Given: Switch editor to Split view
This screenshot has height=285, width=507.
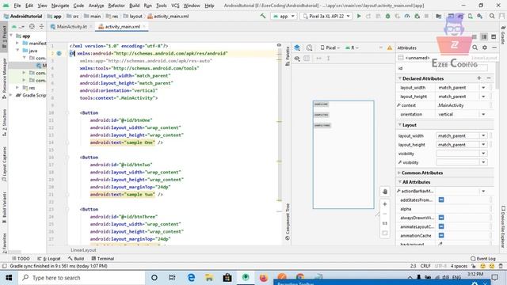Looking at the screenshot, I should 484,37.
